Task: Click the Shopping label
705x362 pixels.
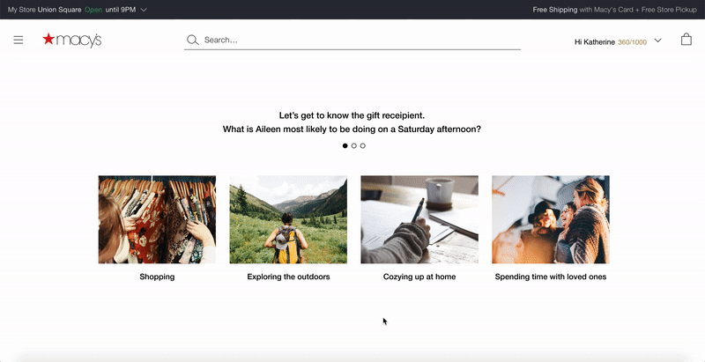Action: [x=157, y=277]
